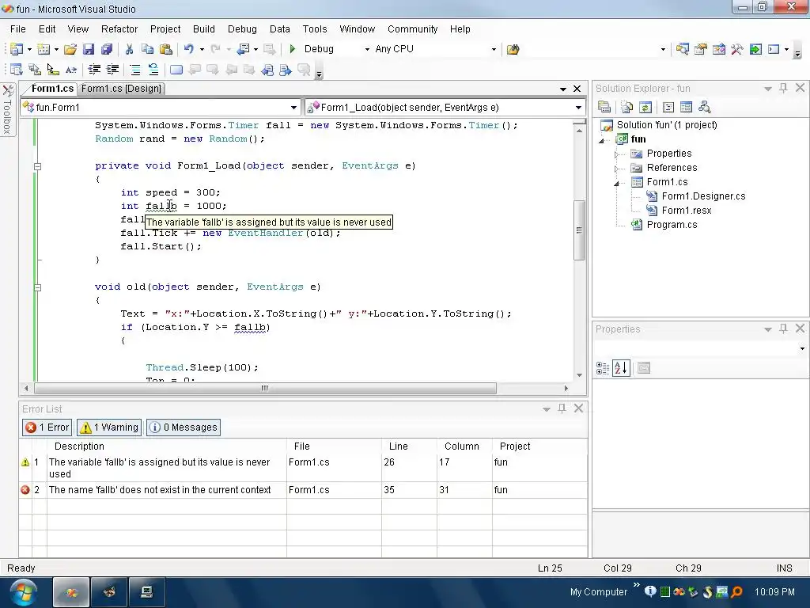This screenshot has width=810, height=608.
Task: Click the vertical scrollbar thumb in editor
Action: (579, 230)
